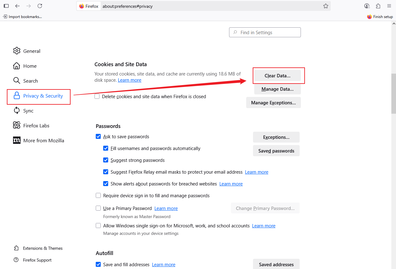Follow Learn more link under Cookies
The height and width of the screenshot is (269, 396).
(x=130, y=80)
